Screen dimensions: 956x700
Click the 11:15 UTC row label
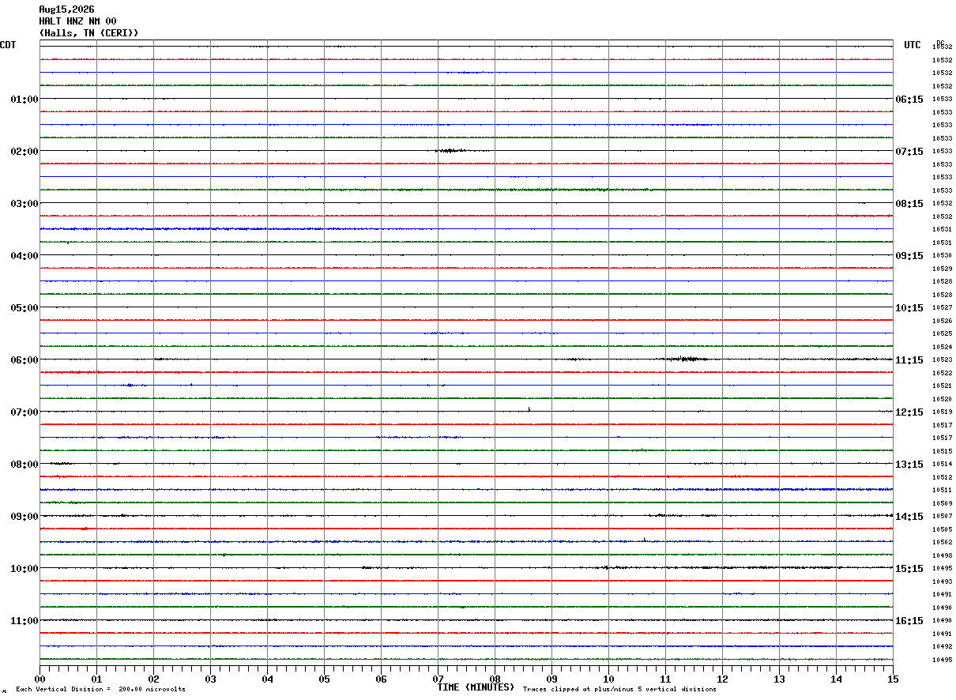tap(909, 359)
